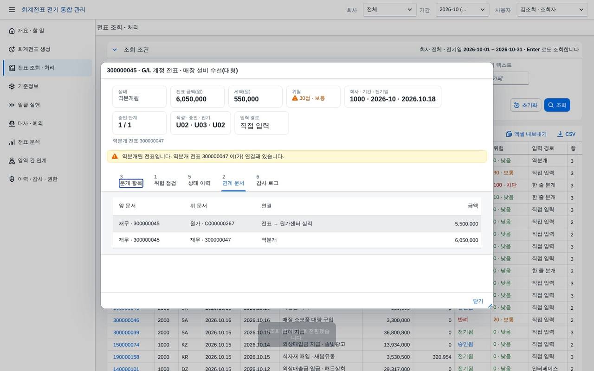
Task: Click the alert icon in the yellow reversal banner
Action: (x=115, y=156)
